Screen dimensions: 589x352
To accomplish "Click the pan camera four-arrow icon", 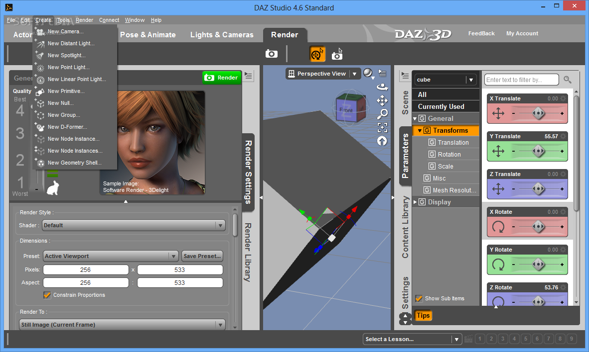I will click(x=382, y=100).
